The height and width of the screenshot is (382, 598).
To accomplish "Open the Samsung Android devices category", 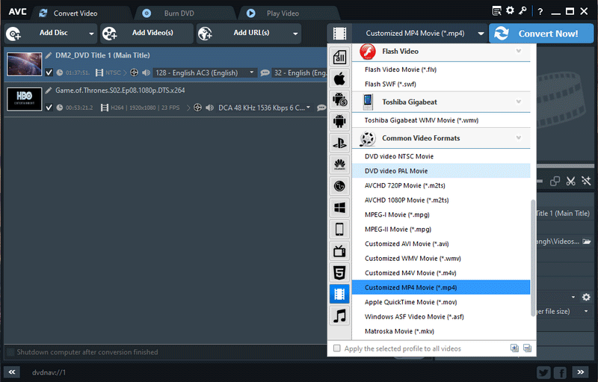I will click(x=339, y=100).
